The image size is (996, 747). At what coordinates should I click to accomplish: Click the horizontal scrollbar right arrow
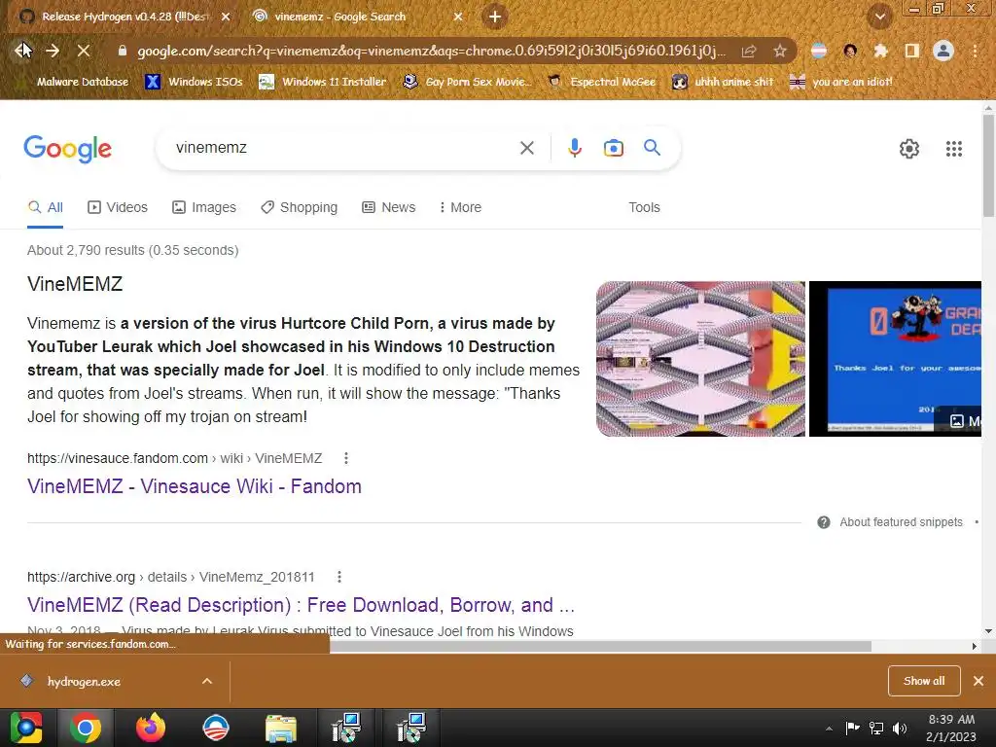[x=975, y=646]
